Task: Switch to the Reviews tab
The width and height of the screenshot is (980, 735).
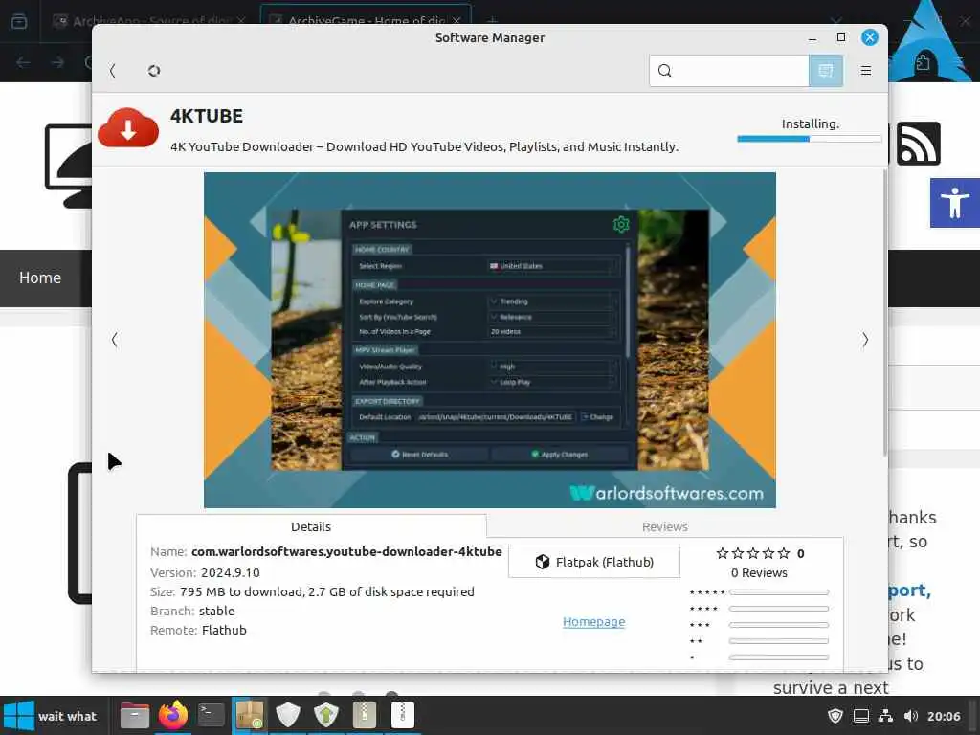Action: [665, 527]
